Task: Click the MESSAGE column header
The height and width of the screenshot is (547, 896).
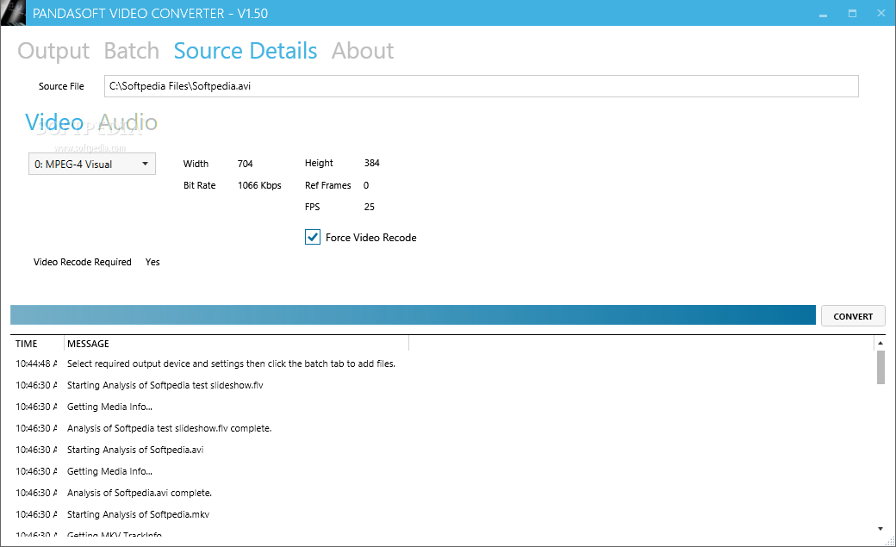Action: pyautogui.click(x=237, y=344)
